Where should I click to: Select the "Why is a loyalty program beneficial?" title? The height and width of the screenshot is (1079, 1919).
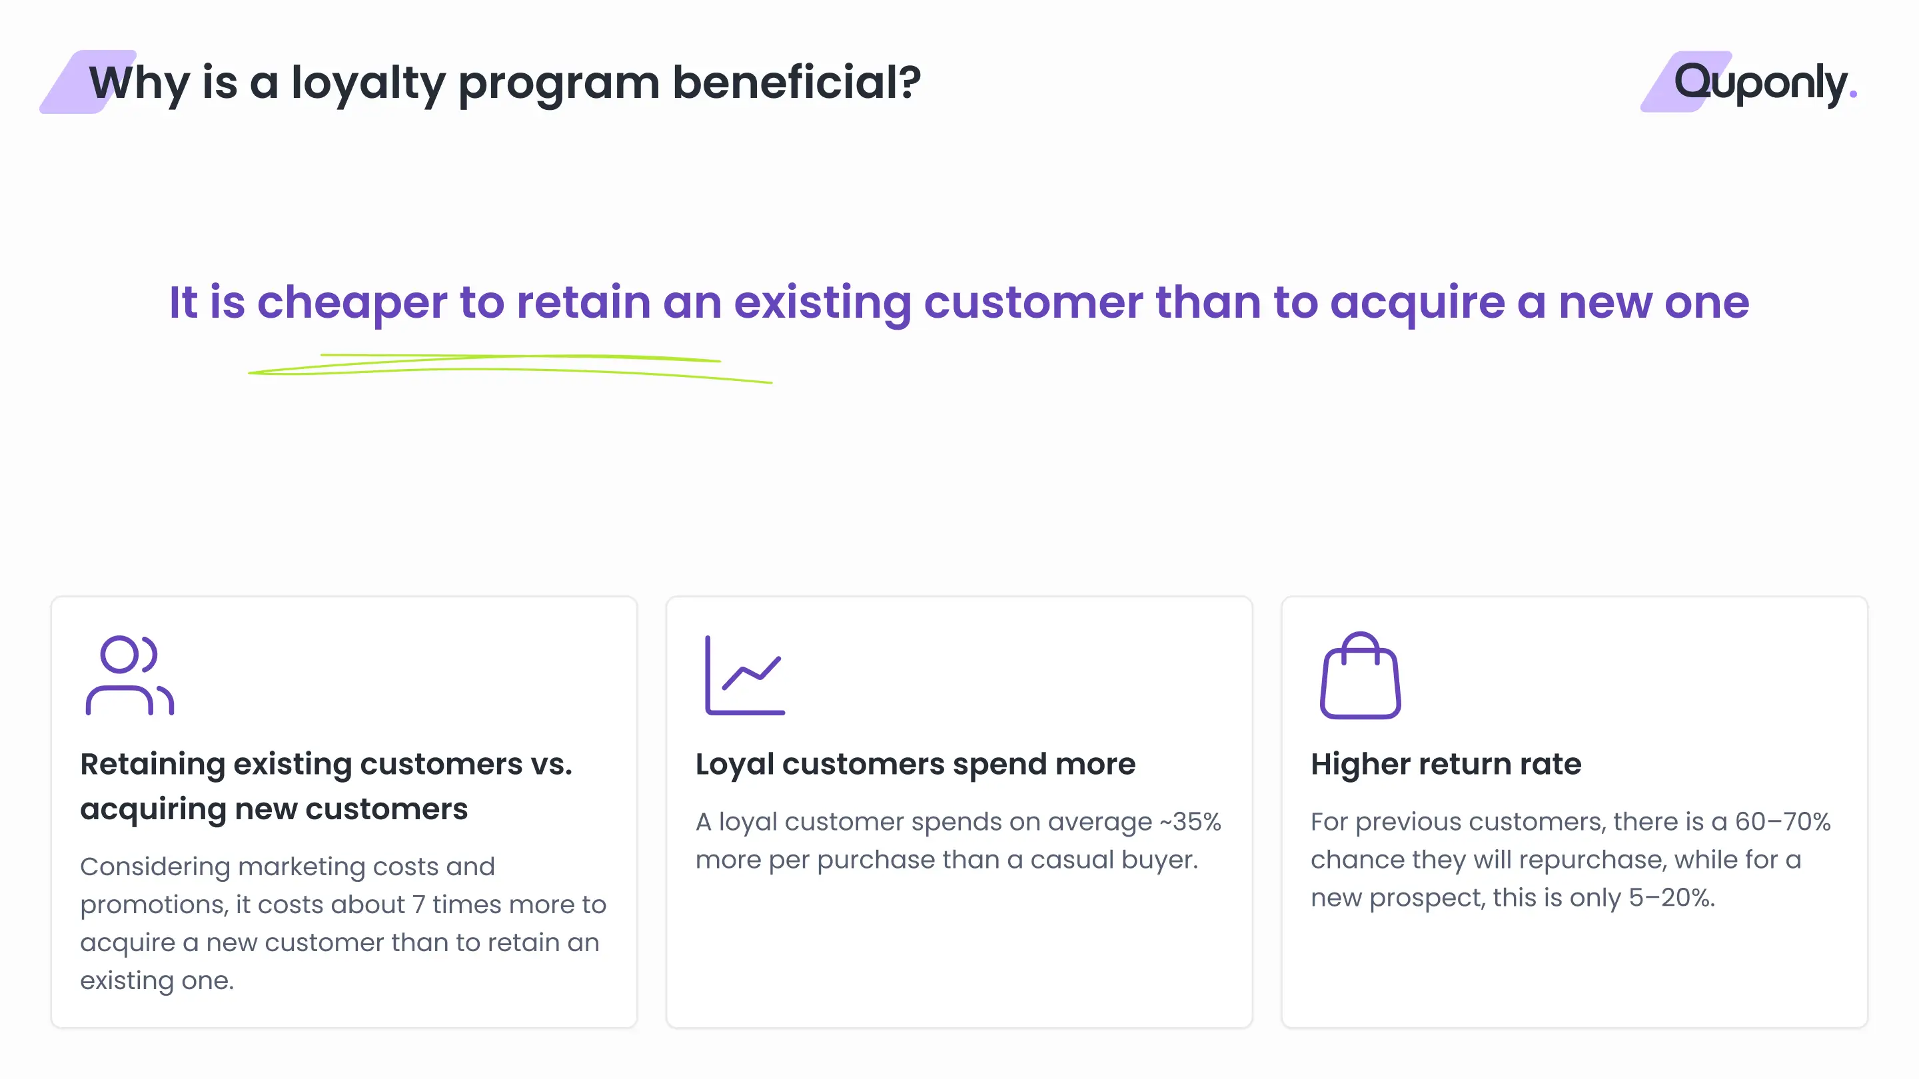pyautogui.click(x=504, y=82)
